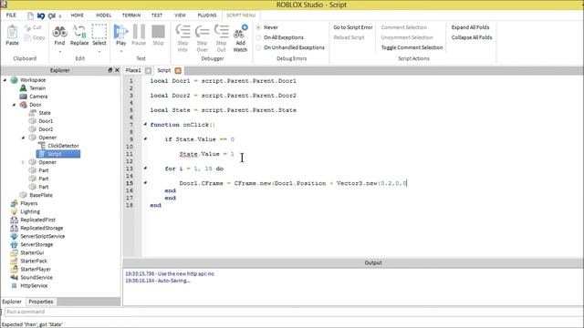Viewport: 584px width, 328px height.
Task: Select the Terrain item in Explorer
Action: 37,88
